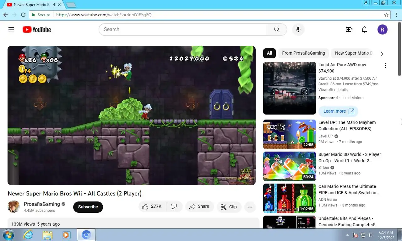The width and height of the screenshot is (402, 241).
Task: Open the Windows Start menu
Action: 8,235
